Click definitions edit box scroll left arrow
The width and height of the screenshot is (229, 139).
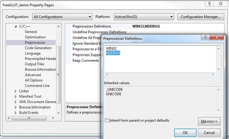(x=107, y=75)
